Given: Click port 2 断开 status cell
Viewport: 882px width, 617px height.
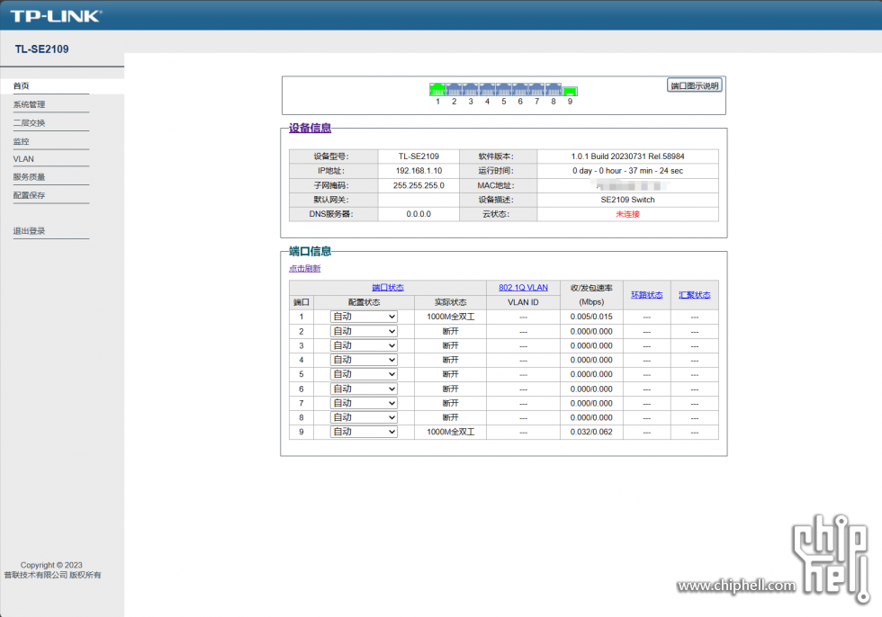Looking at the screenshot, I should point(451,332).
